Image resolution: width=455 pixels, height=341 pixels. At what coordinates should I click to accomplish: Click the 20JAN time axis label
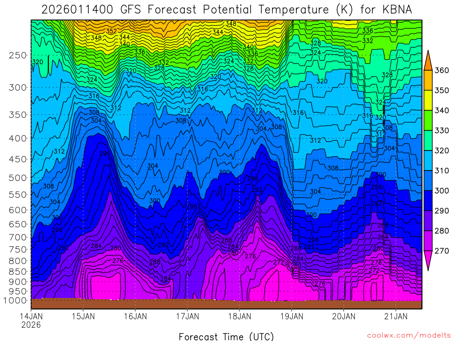pyautogui.click(x=344, y=316)
